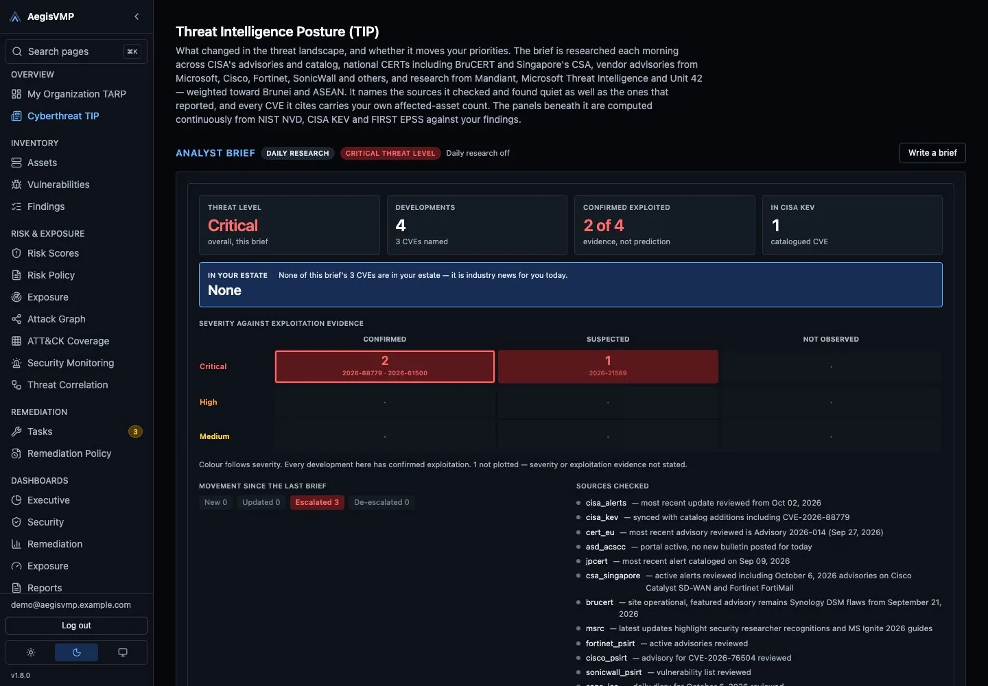The width and height of the screenshot is (988, 686).
Task: Click the In CISA KEV card
Action: [x=852, y=225]
